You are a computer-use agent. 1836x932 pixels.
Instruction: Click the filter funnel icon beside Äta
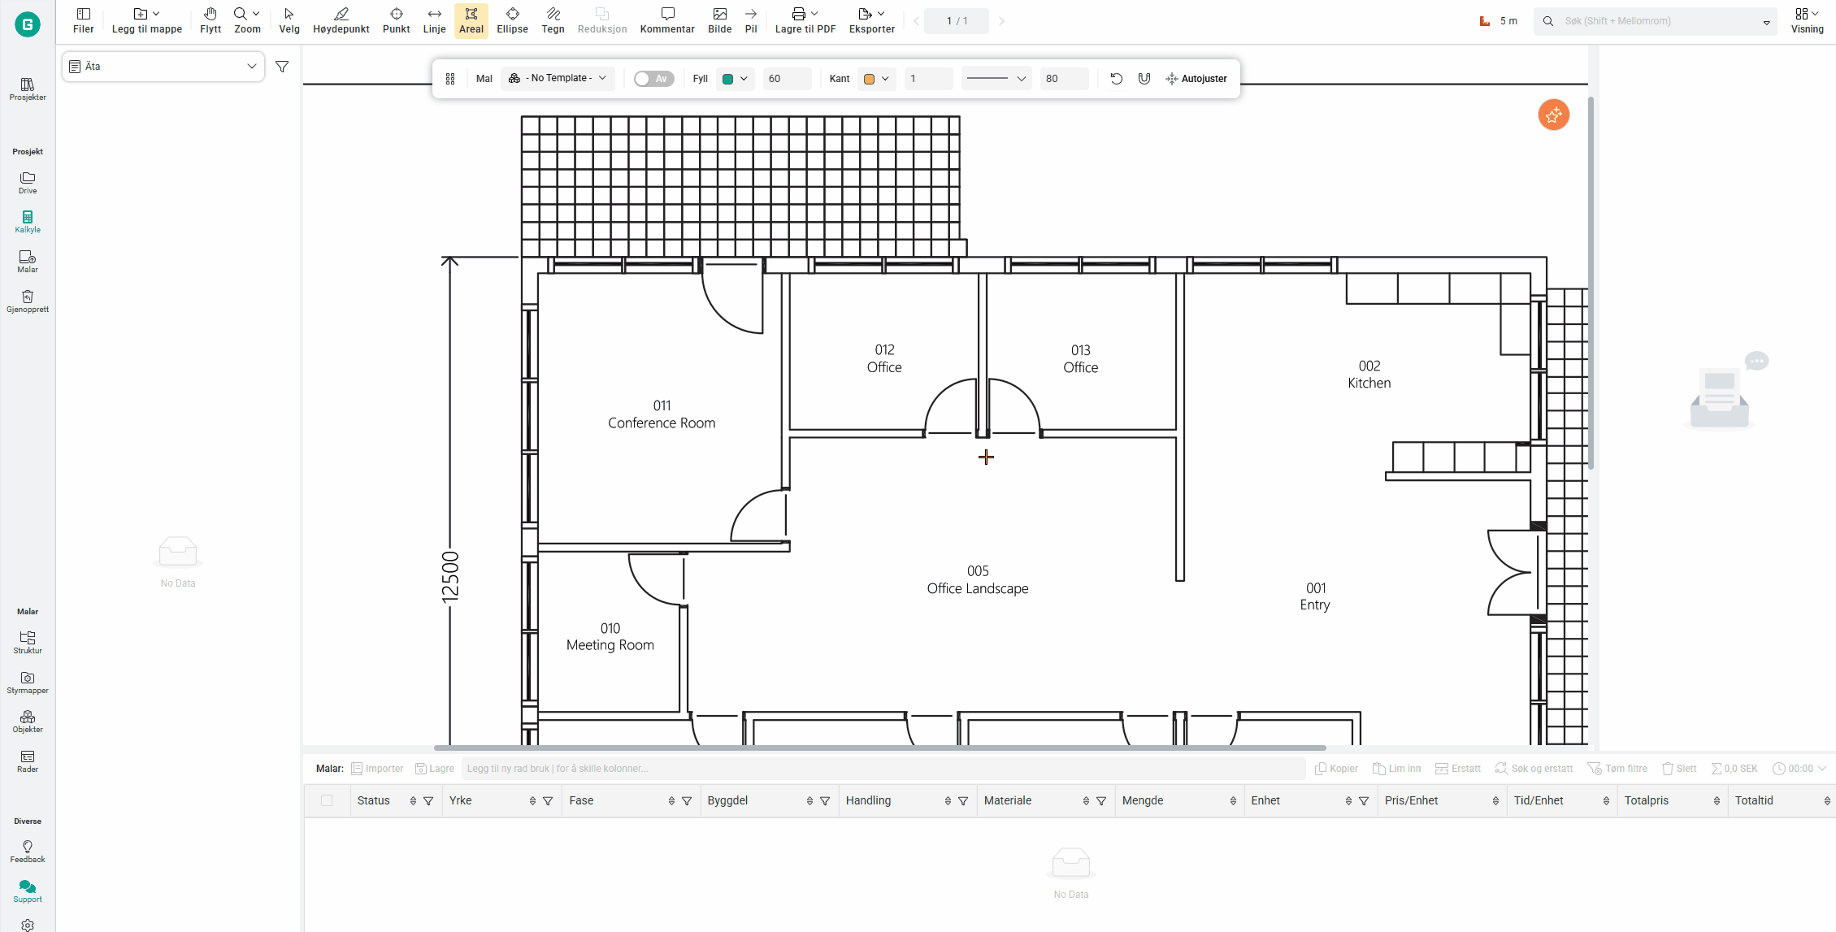click(282, 67)
